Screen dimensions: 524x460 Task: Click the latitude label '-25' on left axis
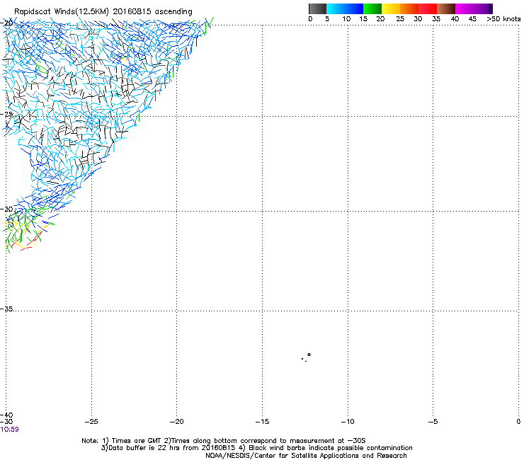(x=7, y=114)
